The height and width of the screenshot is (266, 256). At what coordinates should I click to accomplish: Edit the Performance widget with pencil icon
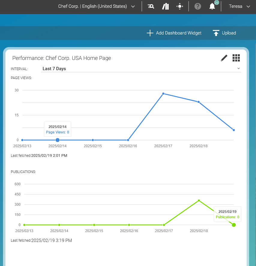coord(224,58)
